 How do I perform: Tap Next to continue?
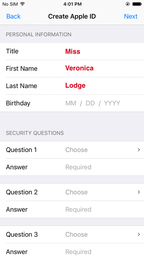131,16
